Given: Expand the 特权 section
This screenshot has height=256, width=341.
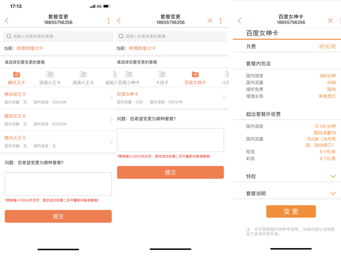Looking at the screenshot, I should point(333,177).
